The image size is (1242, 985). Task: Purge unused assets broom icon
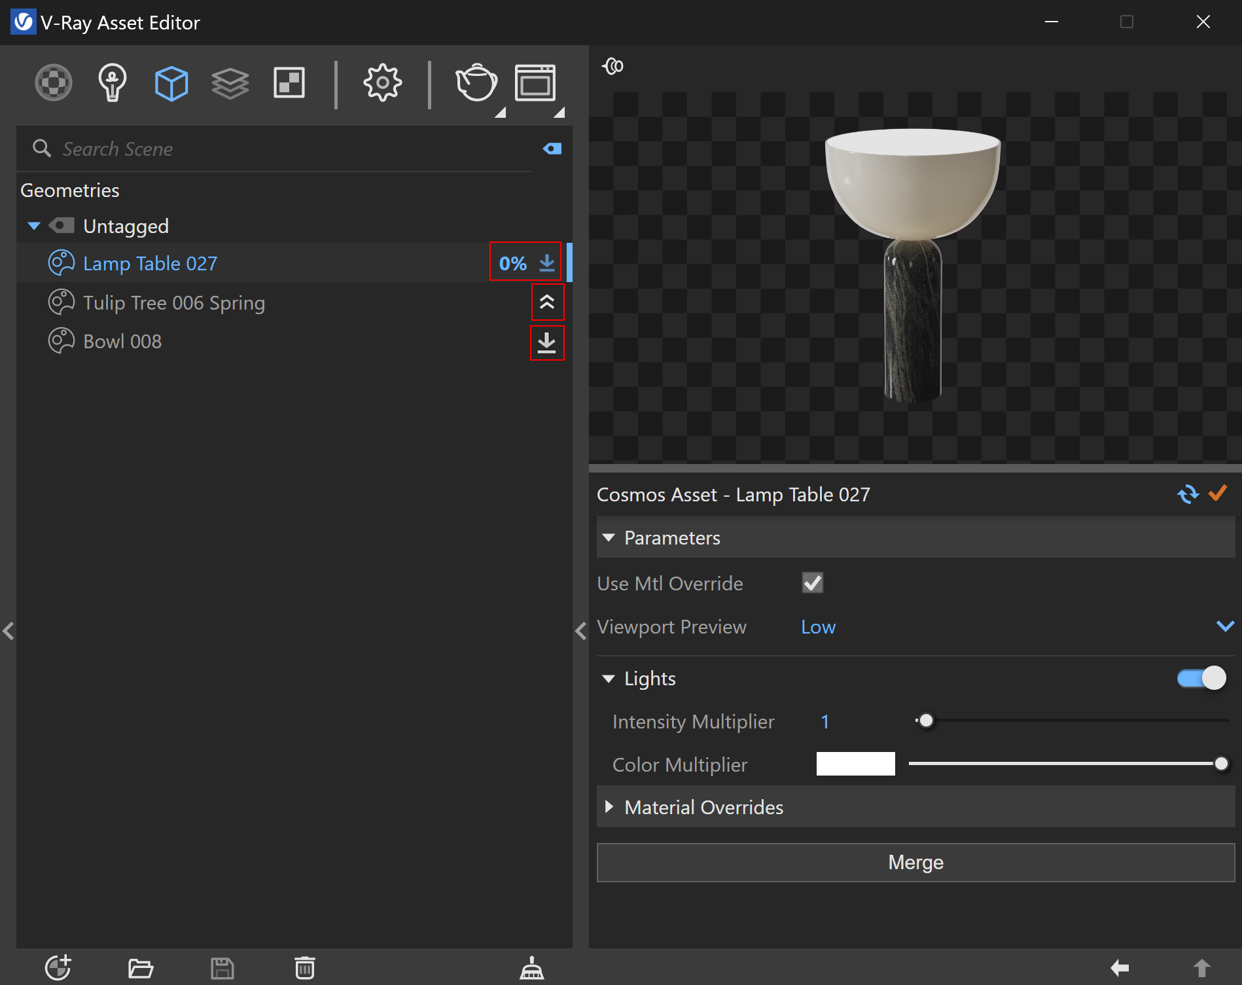[x=531, y=968]
